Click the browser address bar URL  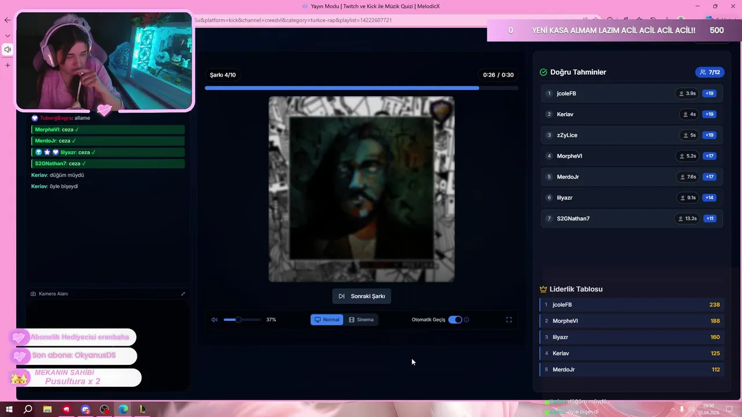[293, 20]
